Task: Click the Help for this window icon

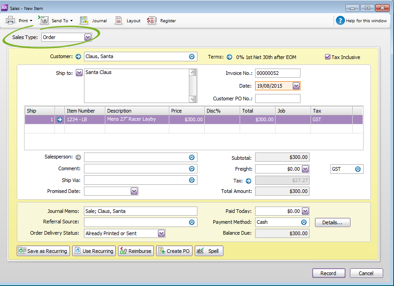Action: click(x=340, y=20)
